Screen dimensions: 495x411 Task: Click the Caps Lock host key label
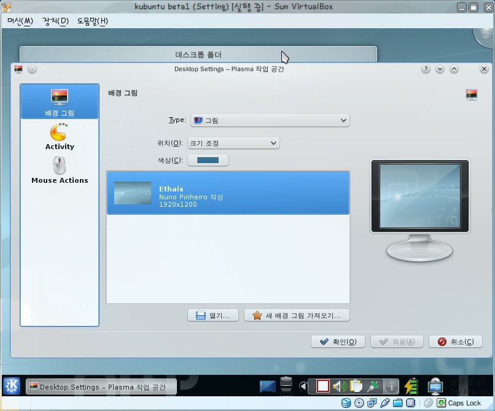pos(464,403)
